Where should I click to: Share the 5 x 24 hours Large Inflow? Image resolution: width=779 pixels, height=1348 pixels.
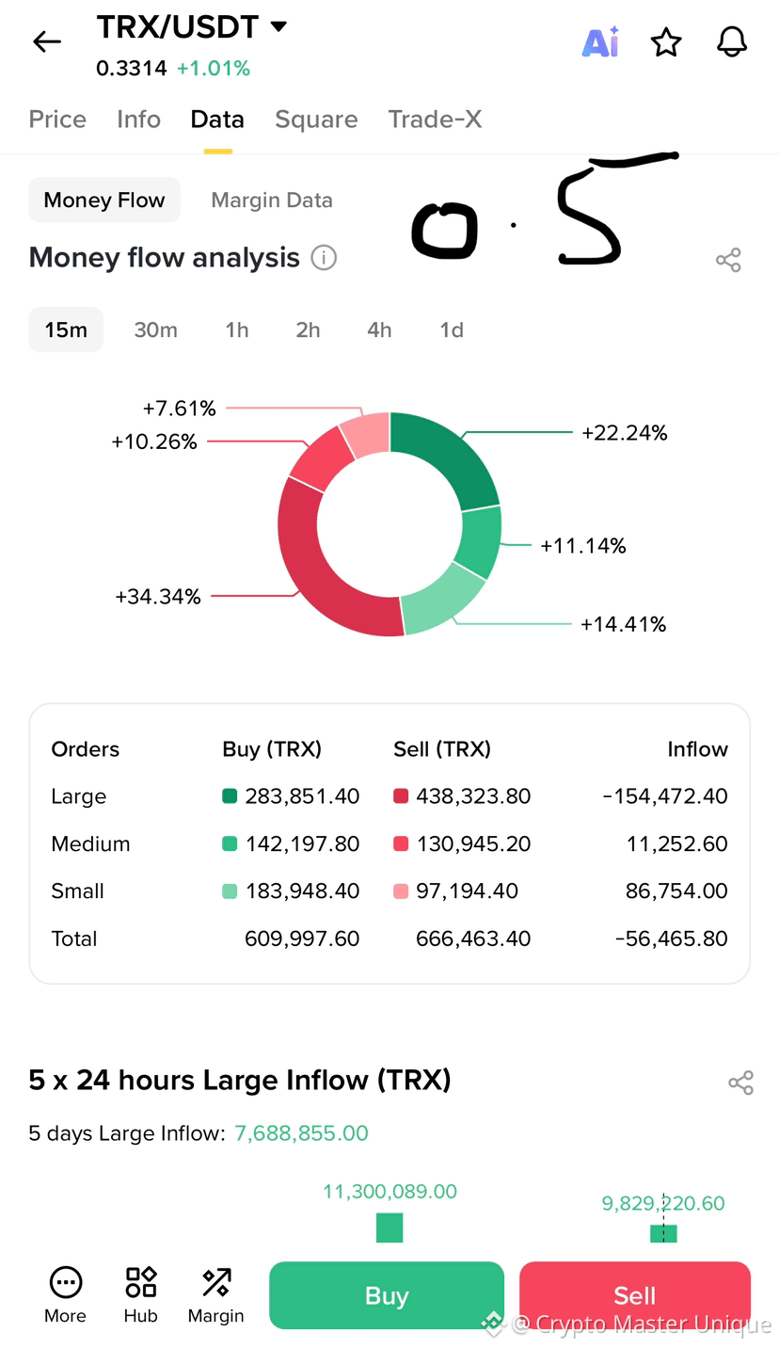click(741, 1083)
